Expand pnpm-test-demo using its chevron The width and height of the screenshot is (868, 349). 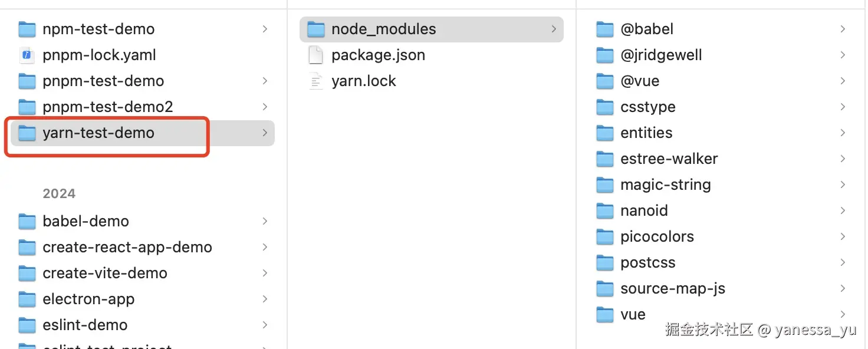pyautogui.click(x=265, y=81)
